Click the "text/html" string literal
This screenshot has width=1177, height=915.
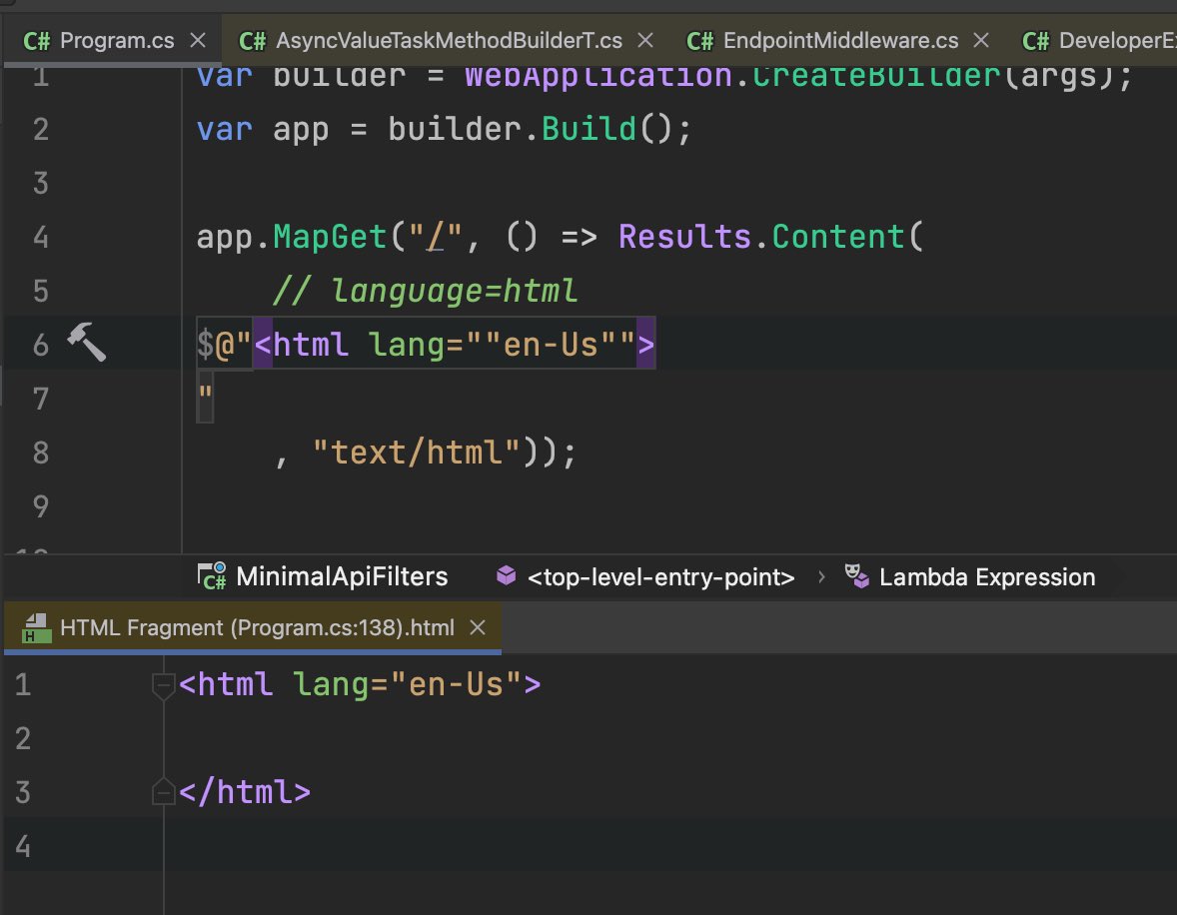pyautogui.click(x=417, y=453)
